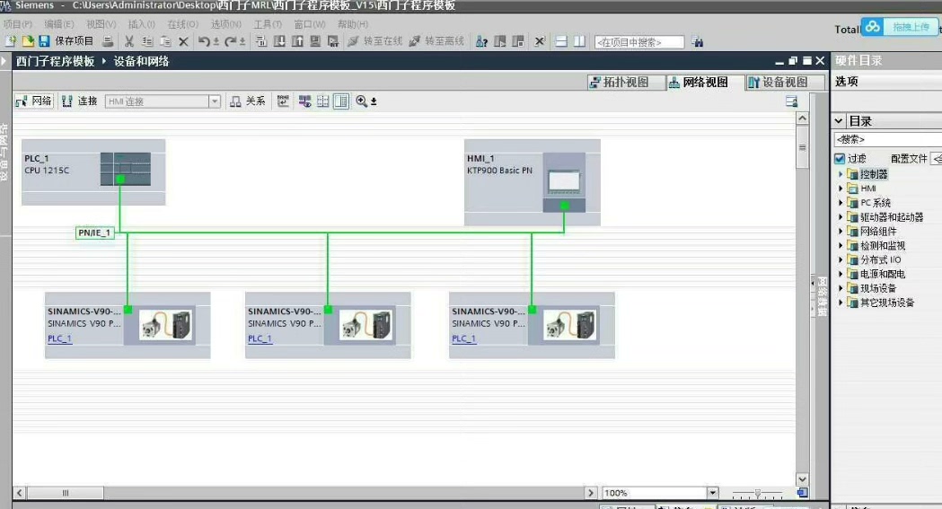
Task: Upload from device via toolbar icon
Action: [x=297, y=41]
